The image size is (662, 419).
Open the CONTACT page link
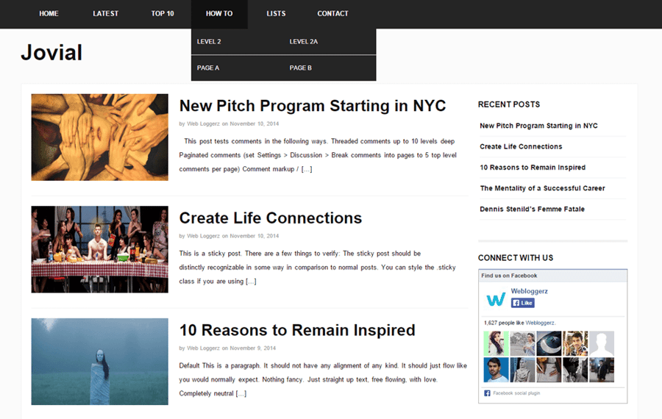(332, 13)
